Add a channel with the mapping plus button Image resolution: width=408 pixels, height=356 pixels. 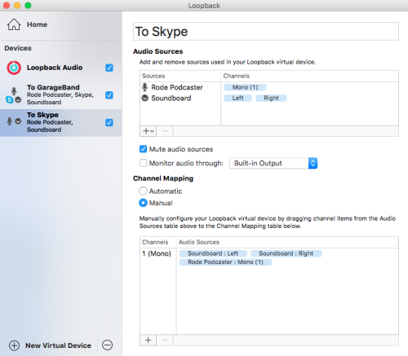point(149,341)
